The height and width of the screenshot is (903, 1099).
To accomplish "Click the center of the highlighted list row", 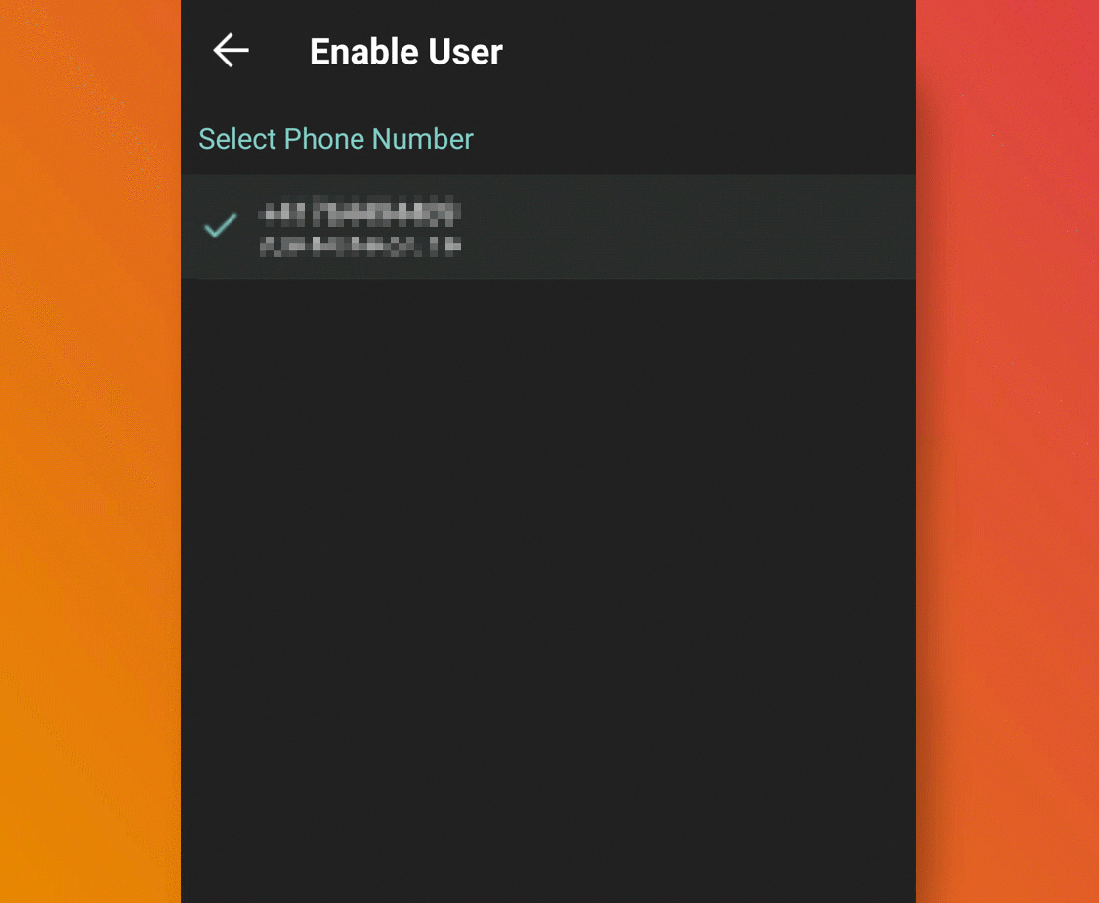I will (548, 227).
